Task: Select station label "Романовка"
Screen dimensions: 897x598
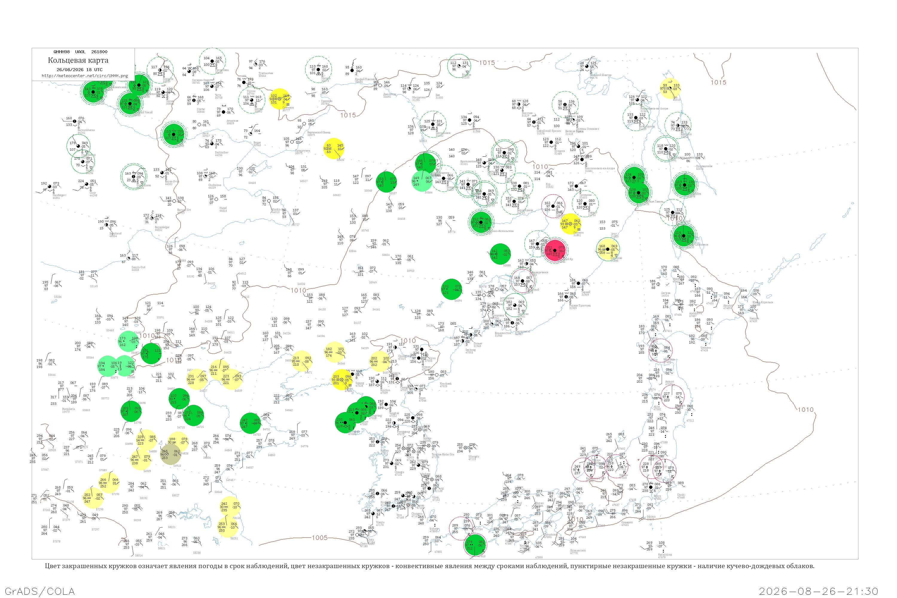Action: 222,70
